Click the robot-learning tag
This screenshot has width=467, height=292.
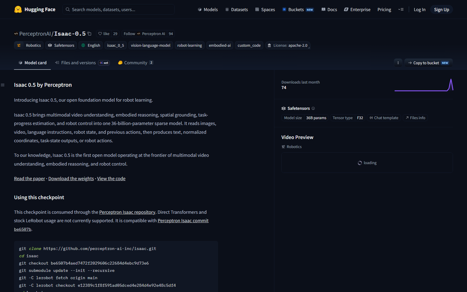[190, 45]
